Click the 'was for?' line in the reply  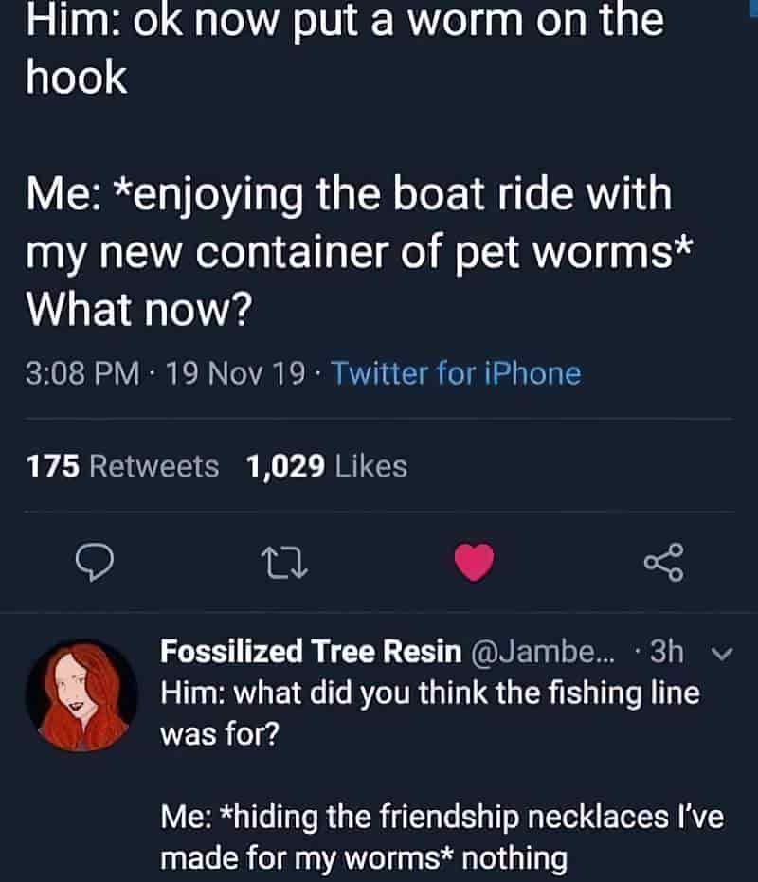pyautogui.click(x=220, y=733)
